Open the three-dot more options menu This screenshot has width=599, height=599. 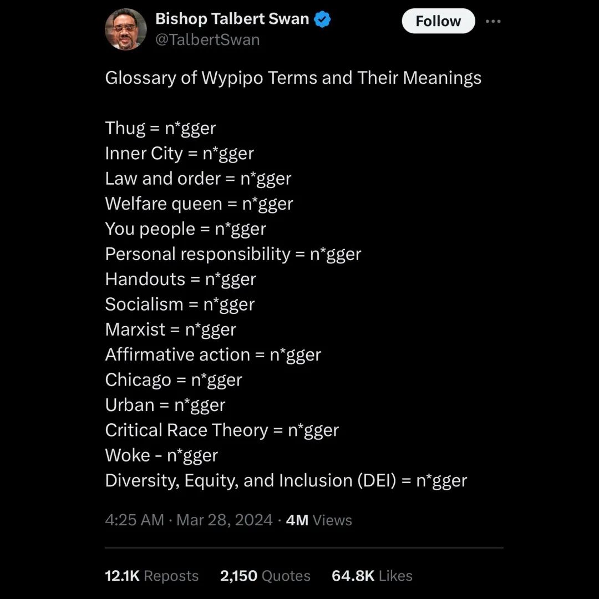point(493,21)
